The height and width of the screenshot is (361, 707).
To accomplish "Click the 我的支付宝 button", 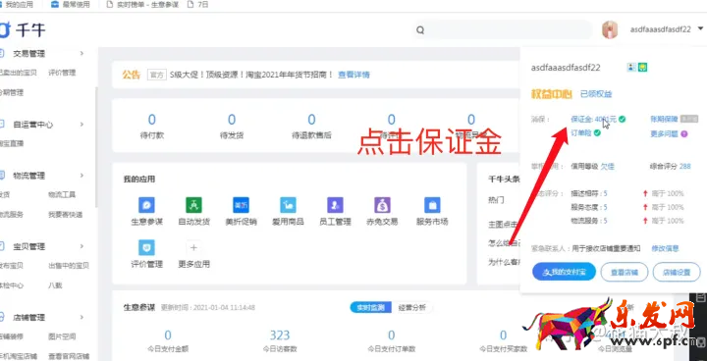I will tap(564, 272).
